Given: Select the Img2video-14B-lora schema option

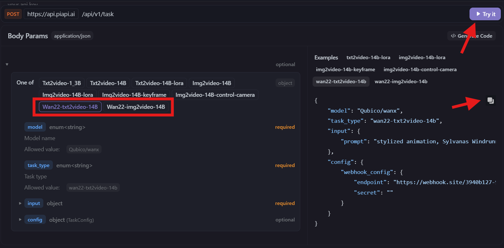Looking at the screenshot, I should [68, 95].
